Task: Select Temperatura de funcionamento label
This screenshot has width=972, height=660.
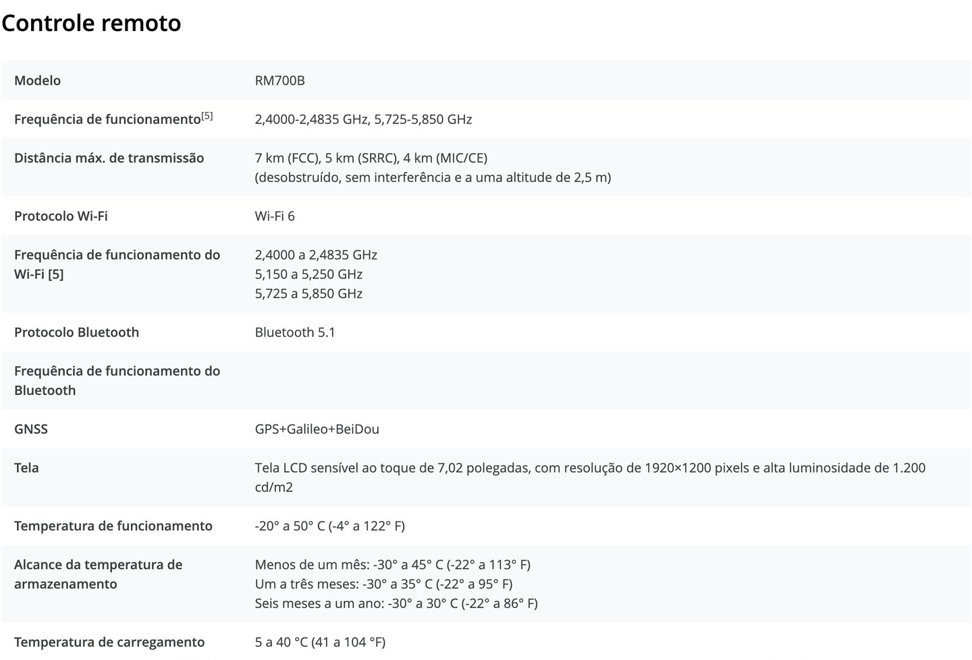Action: coord(113,525)
